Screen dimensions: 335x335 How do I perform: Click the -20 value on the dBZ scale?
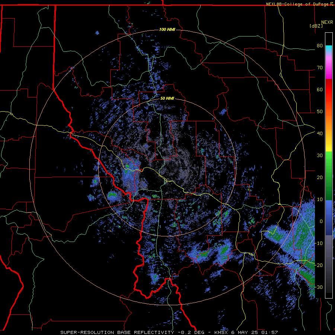coord(318,265)
